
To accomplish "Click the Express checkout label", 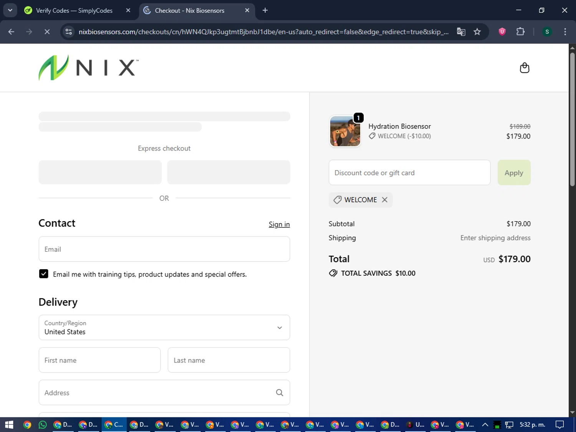I will tap(164, 148).
